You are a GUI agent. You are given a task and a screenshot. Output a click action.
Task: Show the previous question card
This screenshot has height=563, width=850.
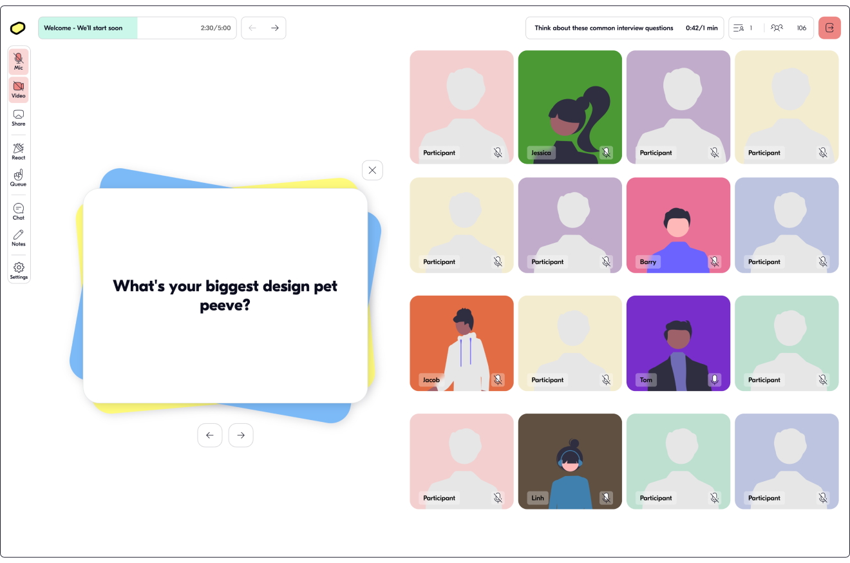210,435
